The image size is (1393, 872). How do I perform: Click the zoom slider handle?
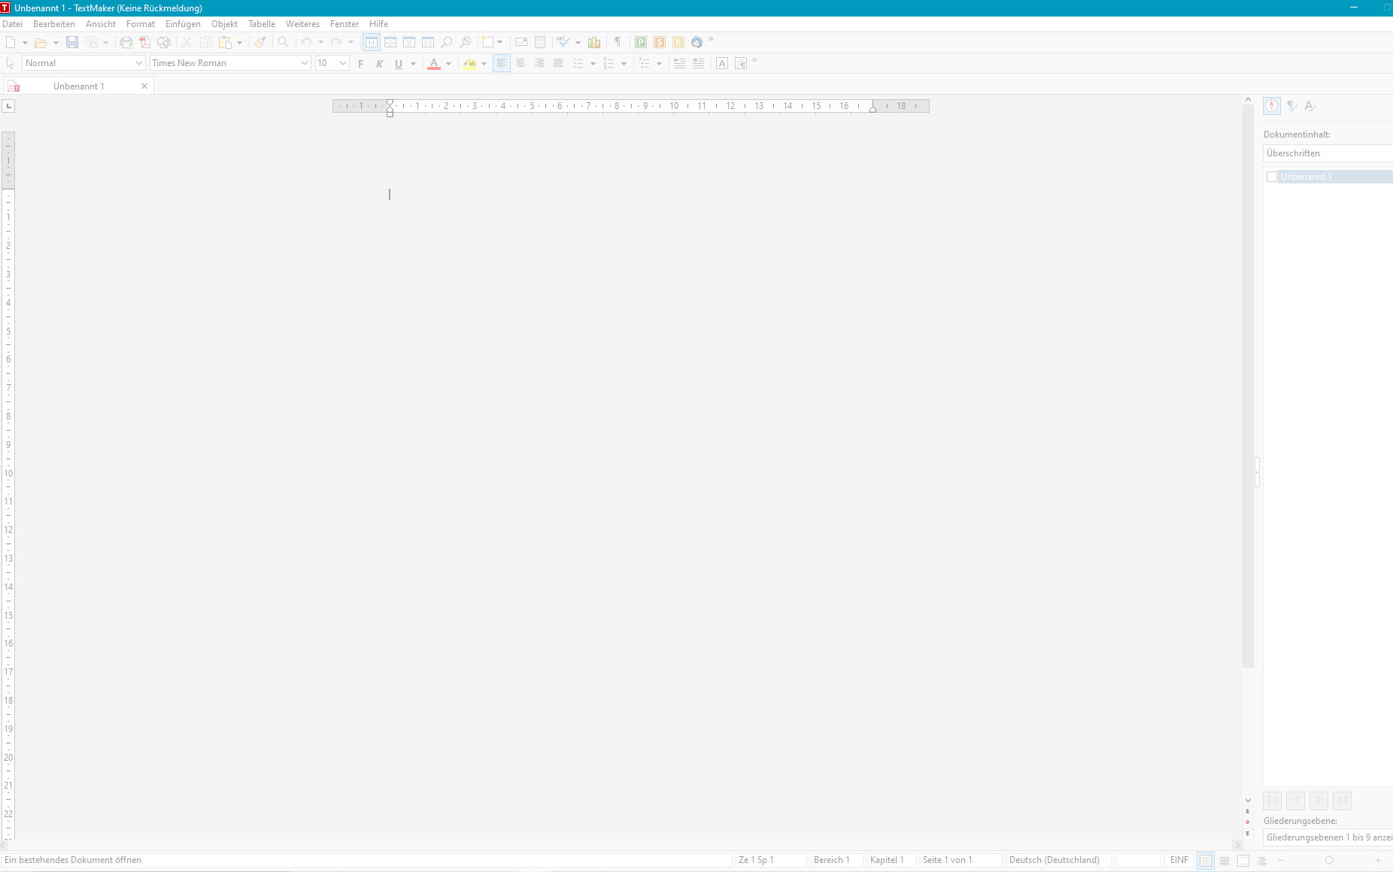click(1329, 861)
